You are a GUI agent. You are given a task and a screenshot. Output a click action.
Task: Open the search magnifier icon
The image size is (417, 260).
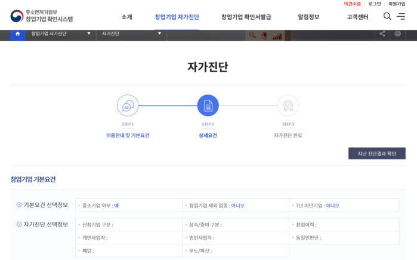pyautogui.click(x=387, y=17)
